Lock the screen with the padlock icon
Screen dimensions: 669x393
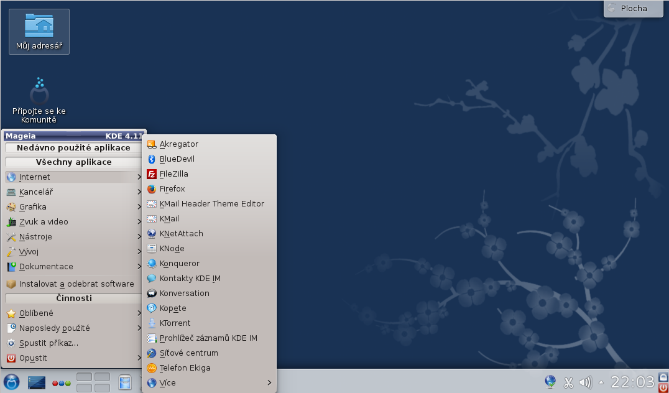(x=663, y=377)
